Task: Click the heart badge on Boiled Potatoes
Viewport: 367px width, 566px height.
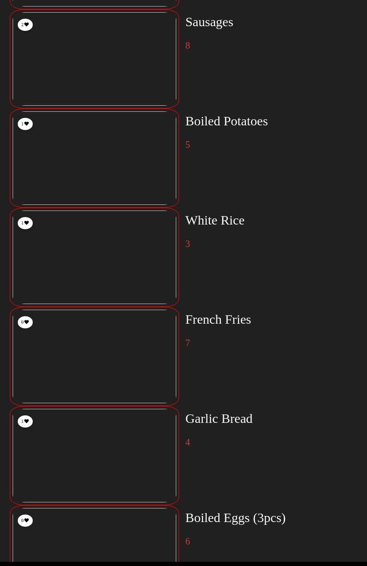Action: tap(25, 124)
